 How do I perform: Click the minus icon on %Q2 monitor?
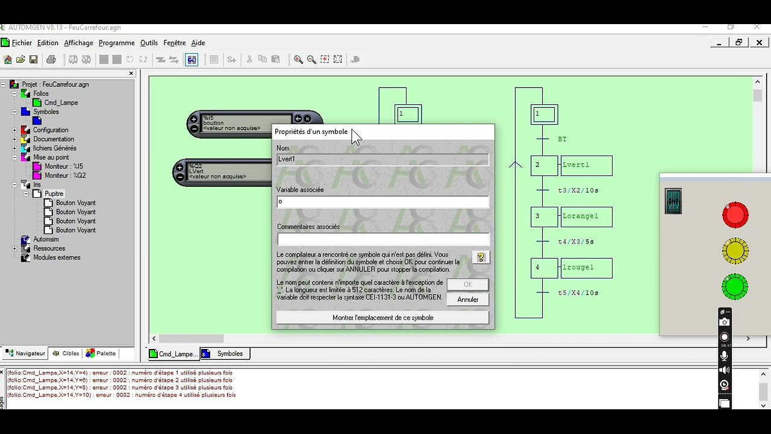pos(179,177)
